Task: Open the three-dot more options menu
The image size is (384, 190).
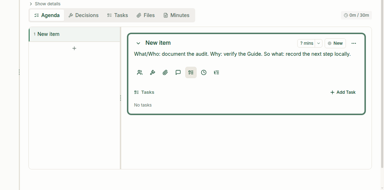Action: pyautogui.click(x=354, y=43)
